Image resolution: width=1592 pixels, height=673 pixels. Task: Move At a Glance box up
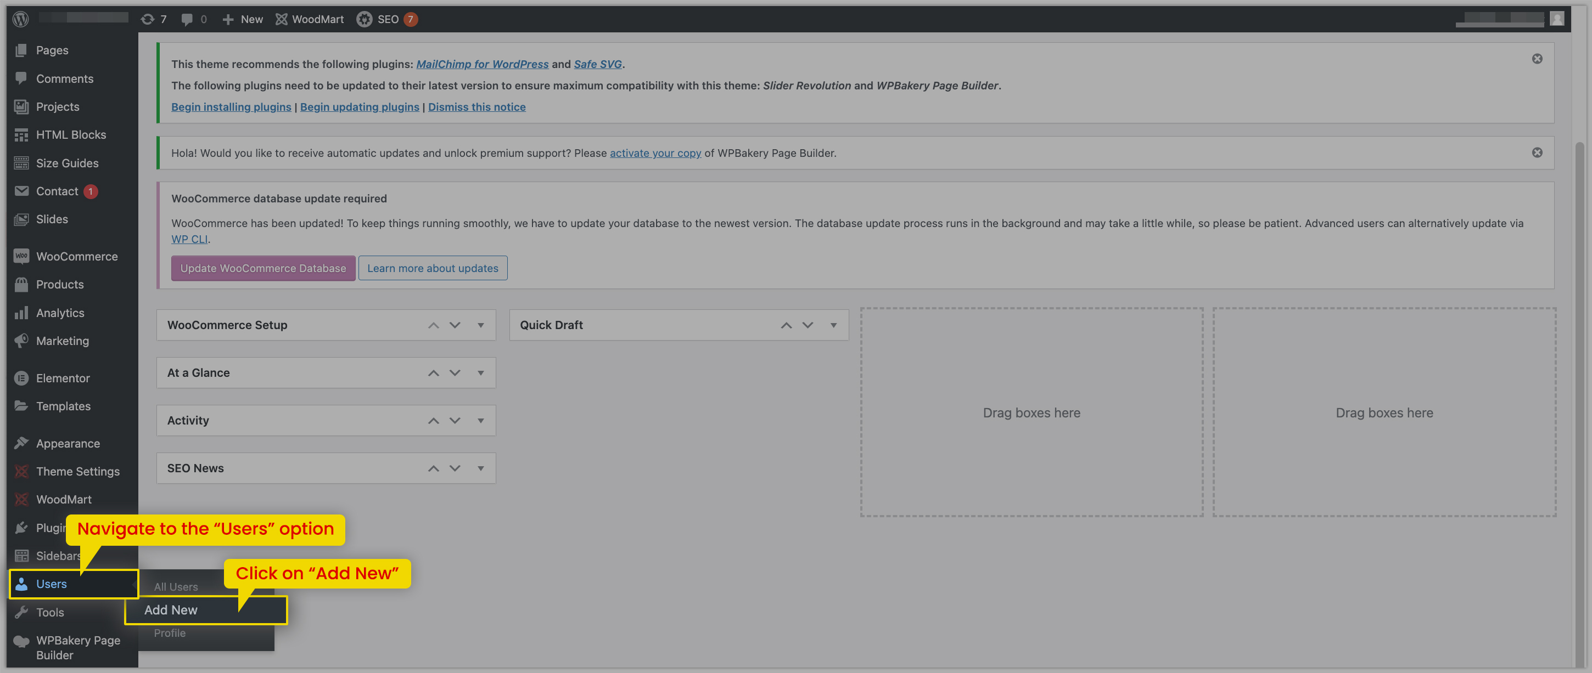coord(433,372)
